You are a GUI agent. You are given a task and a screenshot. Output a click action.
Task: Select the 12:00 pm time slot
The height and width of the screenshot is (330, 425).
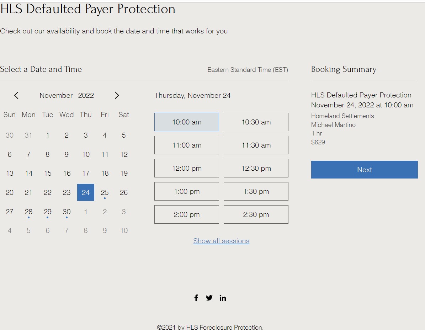point(186,168)
